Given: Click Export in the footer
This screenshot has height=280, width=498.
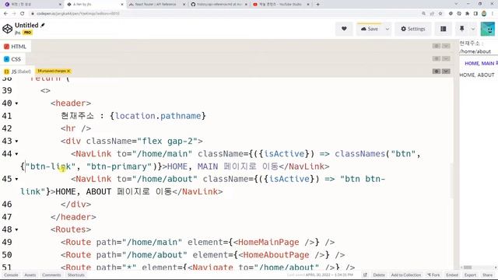Looking at the screenshot, I should pyautogui.click(x=470, y=275).
